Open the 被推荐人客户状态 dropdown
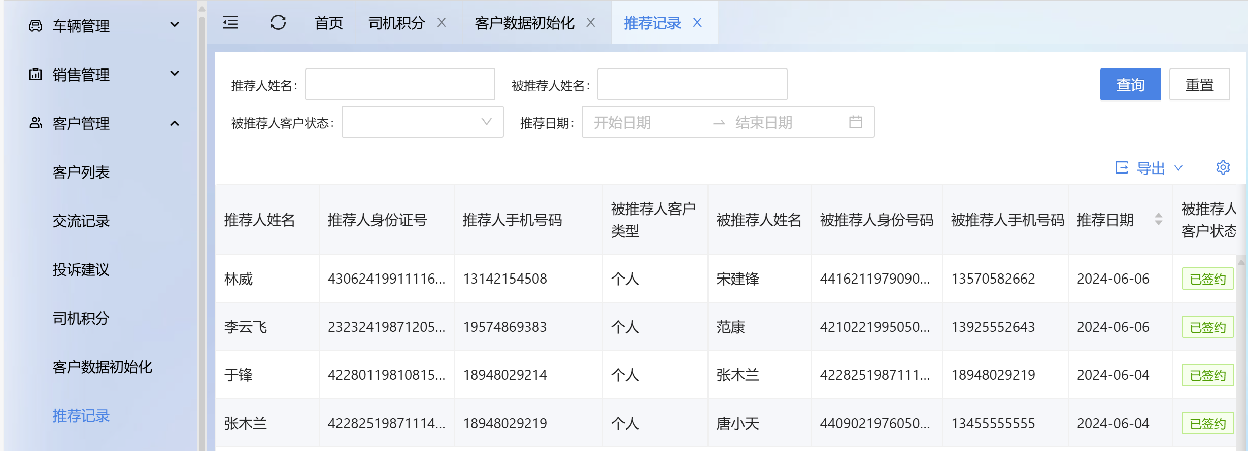 coord(422,122)
